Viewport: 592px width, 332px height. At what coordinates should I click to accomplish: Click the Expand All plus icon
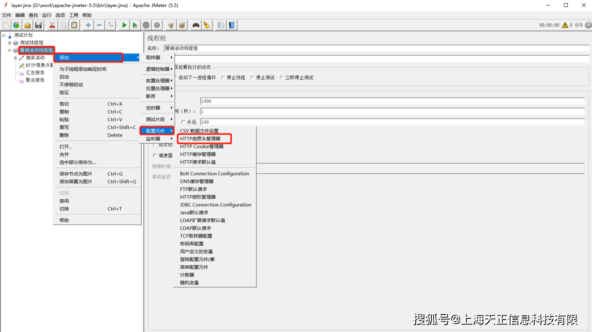[x=89, y=25]
